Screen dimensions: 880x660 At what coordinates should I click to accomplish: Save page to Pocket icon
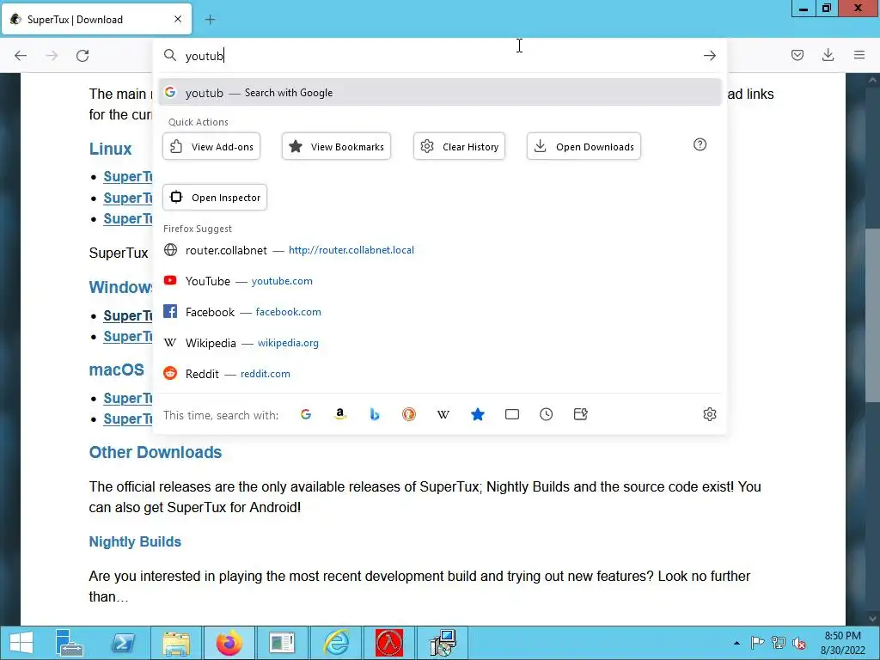pos(797,55)
